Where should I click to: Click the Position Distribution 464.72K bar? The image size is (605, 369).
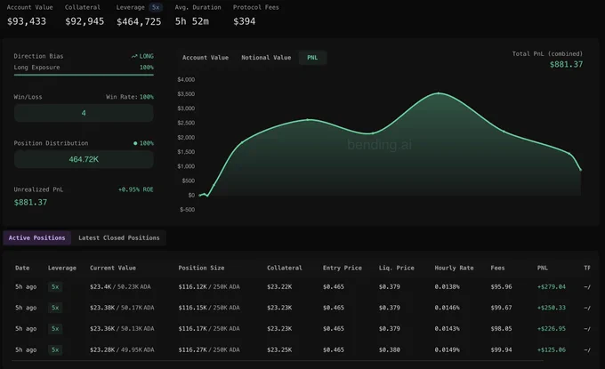click(84, 159)
